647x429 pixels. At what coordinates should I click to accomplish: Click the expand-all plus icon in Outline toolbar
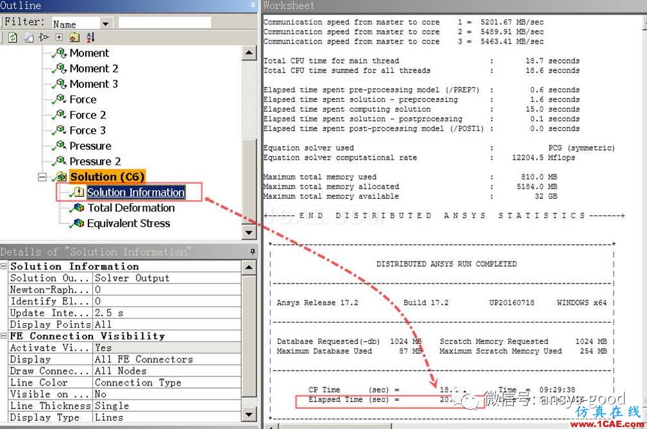(x=59, y=38)
